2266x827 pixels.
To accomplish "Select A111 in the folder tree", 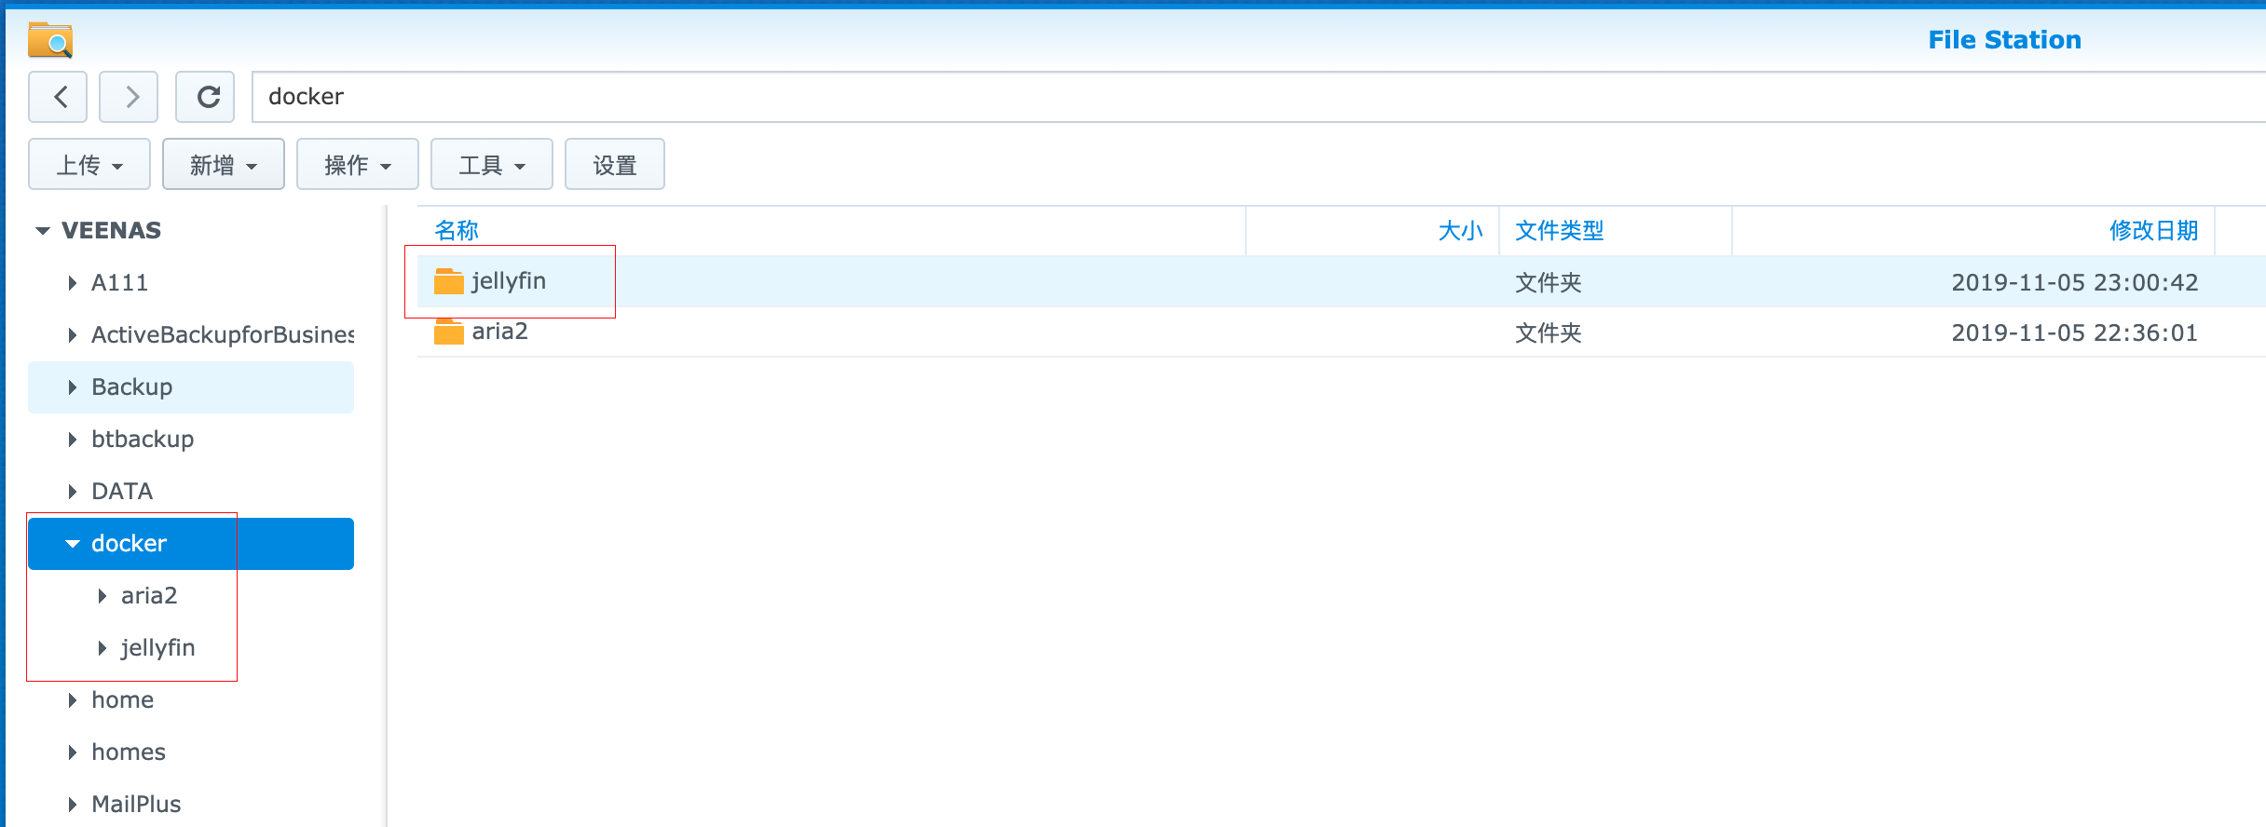I will [119, 283].
